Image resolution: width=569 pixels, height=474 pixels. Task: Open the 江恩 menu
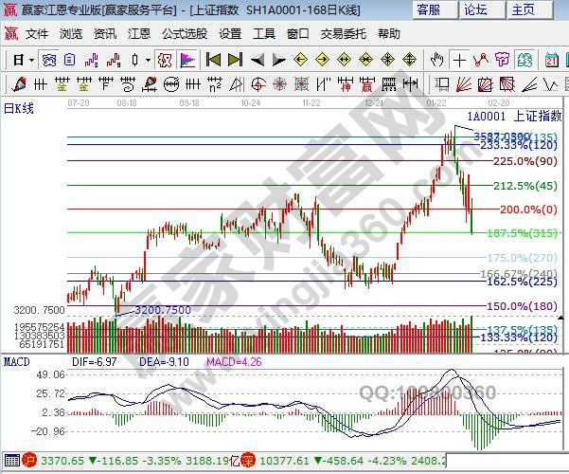click(x=140, y=33)
